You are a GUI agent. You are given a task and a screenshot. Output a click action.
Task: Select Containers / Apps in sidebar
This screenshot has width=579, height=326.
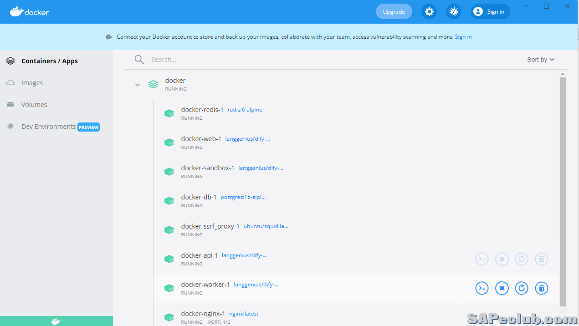click(49, 61)
